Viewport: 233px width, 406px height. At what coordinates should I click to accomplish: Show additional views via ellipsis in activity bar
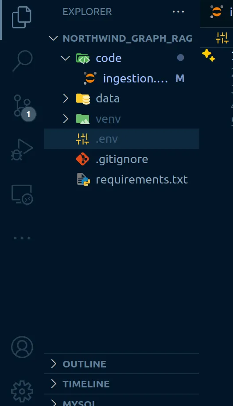click(x=22, y=238)
